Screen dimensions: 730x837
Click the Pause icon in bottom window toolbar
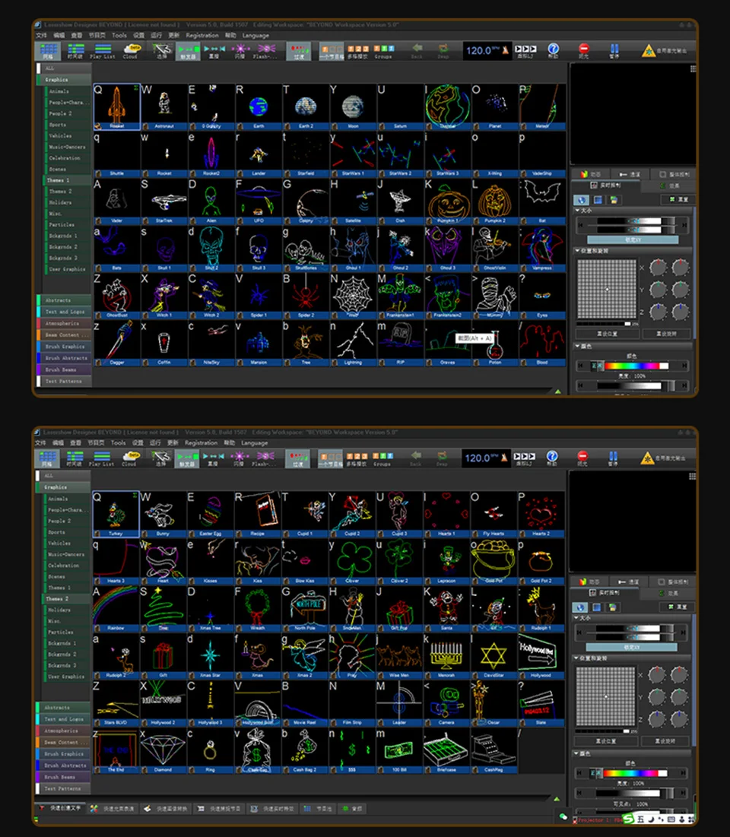(x=613, y=458)
